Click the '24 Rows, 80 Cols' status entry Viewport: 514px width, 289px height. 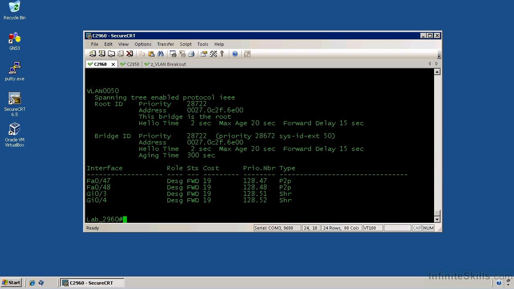(341, 228)
